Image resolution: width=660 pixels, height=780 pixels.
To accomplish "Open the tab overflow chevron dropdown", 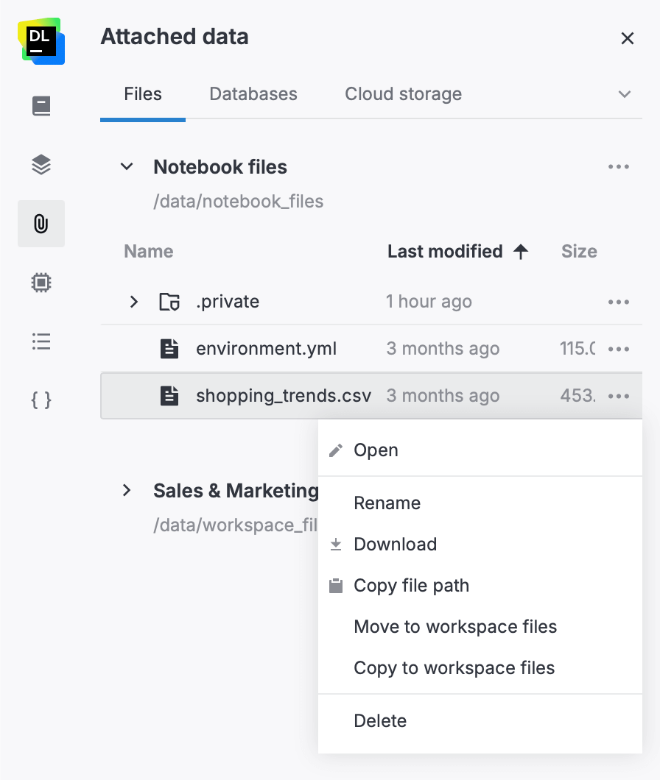I will 625,94.
